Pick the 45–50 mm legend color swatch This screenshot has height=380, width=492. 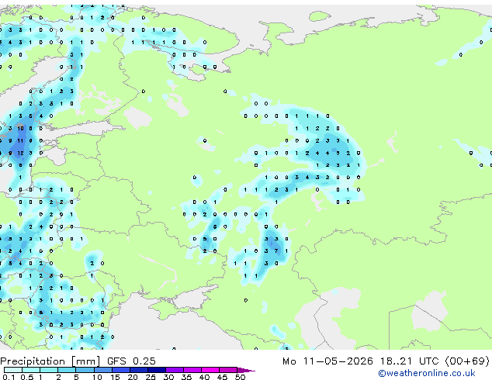pos(228,370)
